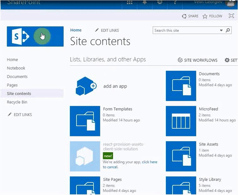Open Home in left navigation

click(x=12, y=59)
